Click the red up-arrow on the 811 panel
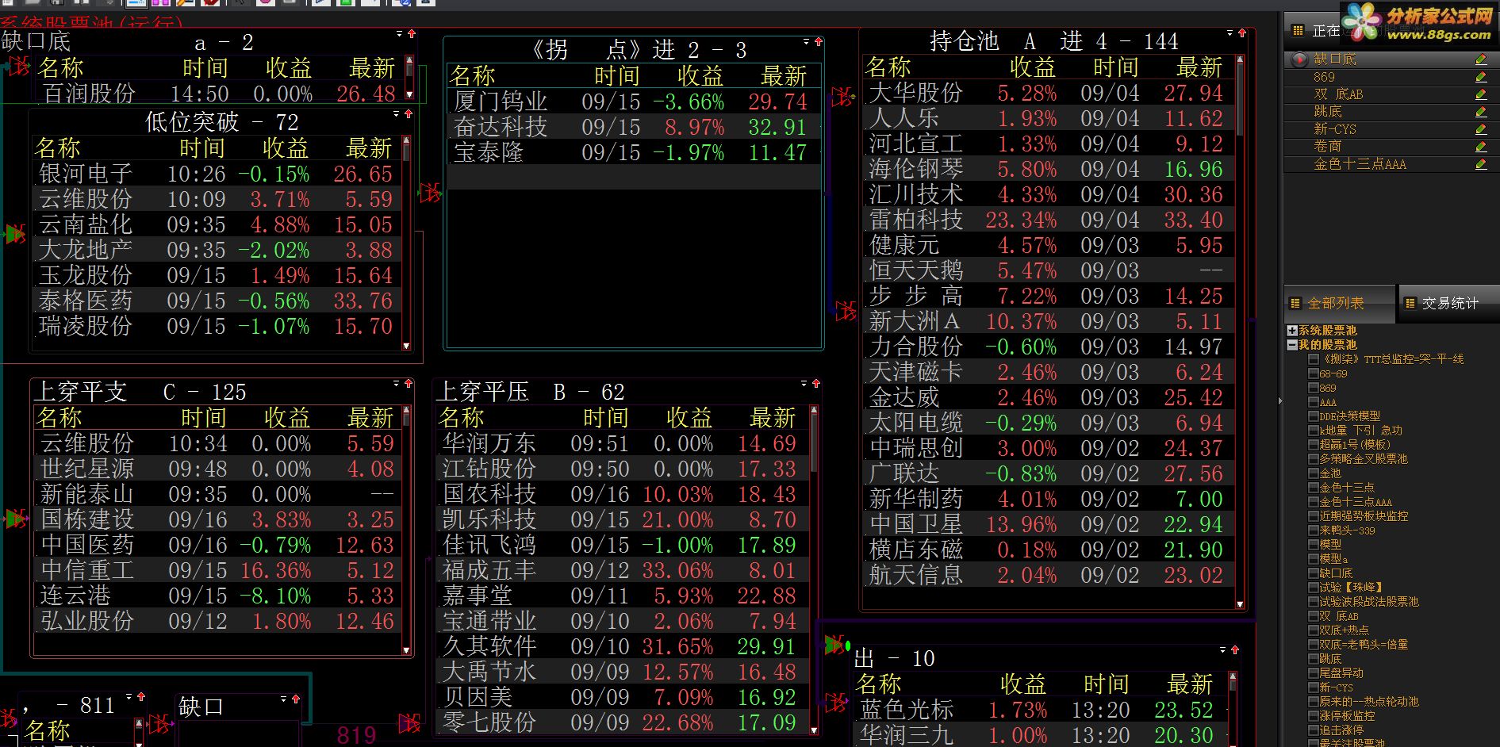Screen dimensions: 1500x747 coord(140,697)
